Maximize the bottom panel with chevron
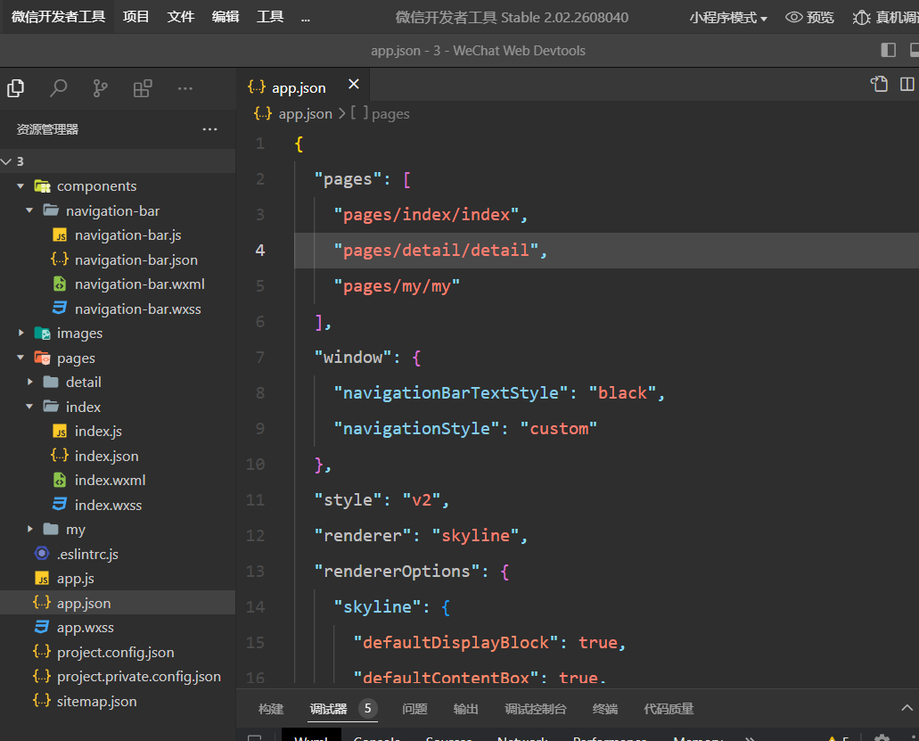The width and height of the screenshot is (919, 741). pos(907,708)
